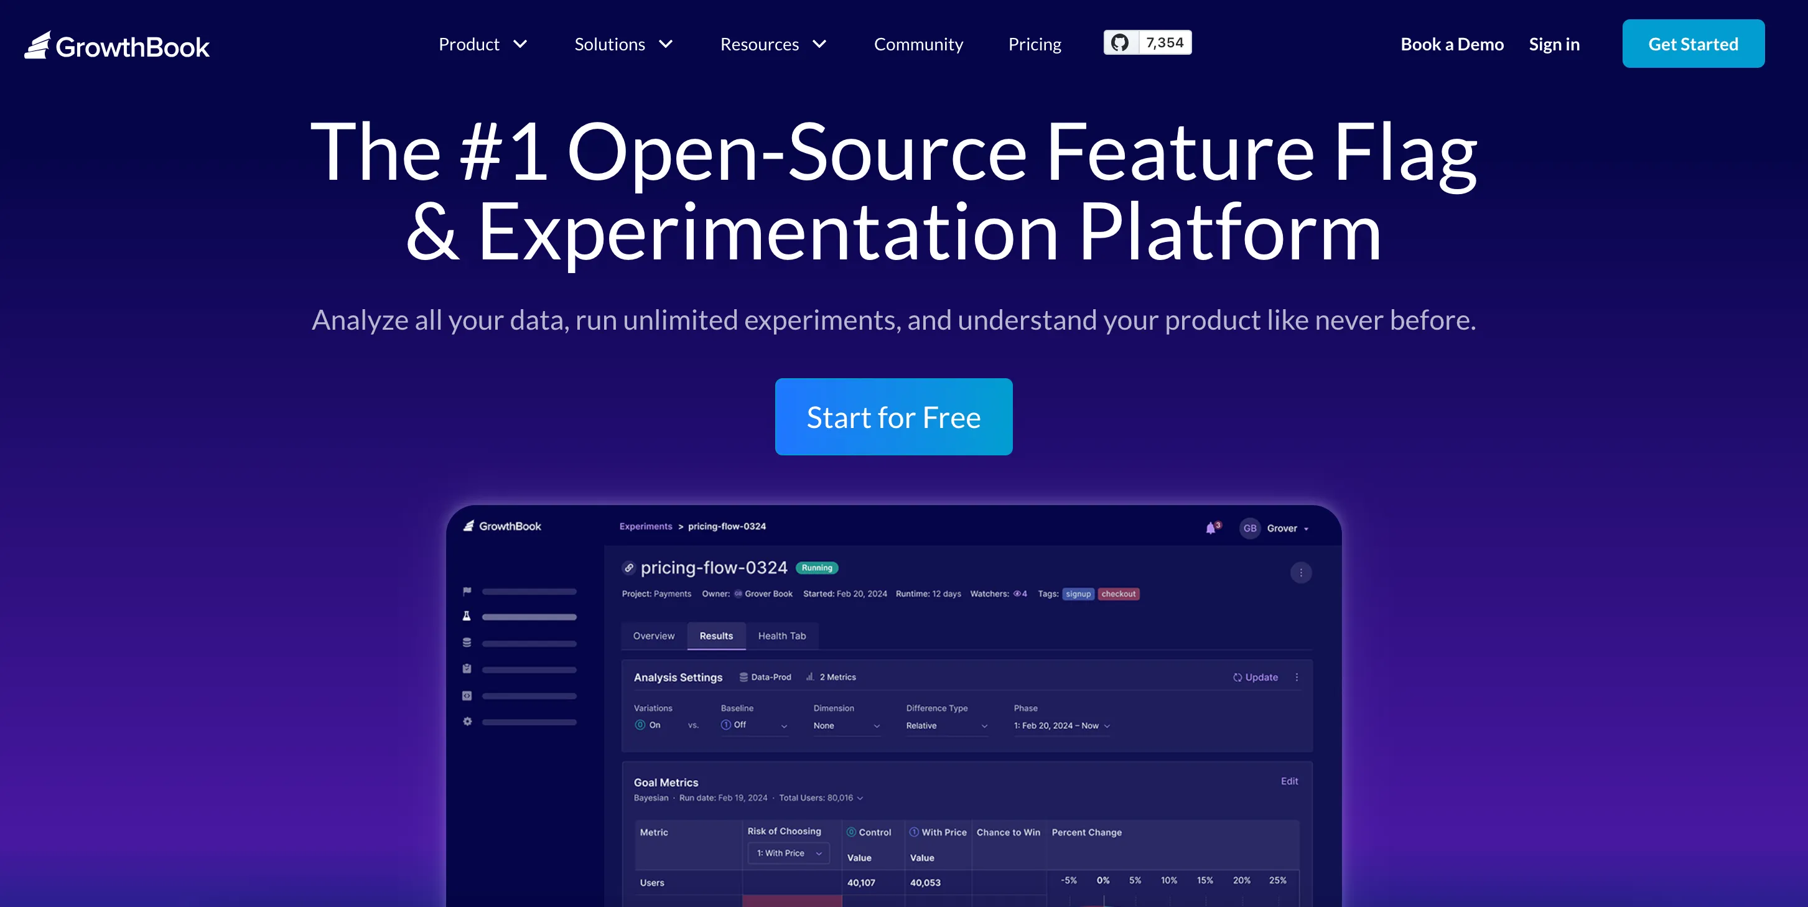
Task: Expand the Total Users 80,016 chevron
Action: click(x=860, y=798)
